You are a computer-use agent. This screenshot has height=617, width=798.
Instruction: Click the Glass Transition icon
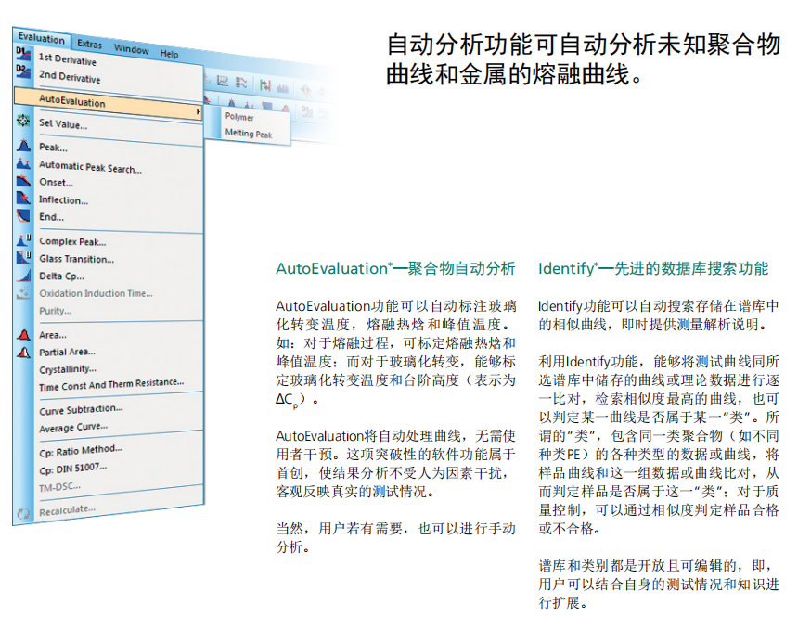(x=23, y=258)
